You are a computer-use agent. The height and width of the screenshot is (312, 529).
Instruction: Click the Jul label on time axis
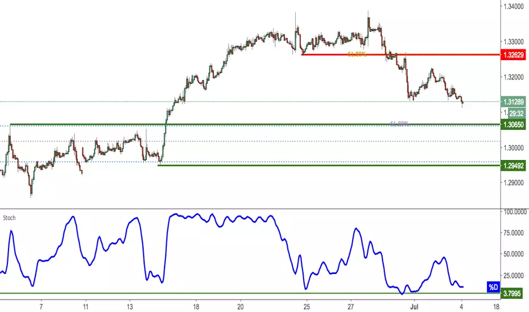pos(414,307)
